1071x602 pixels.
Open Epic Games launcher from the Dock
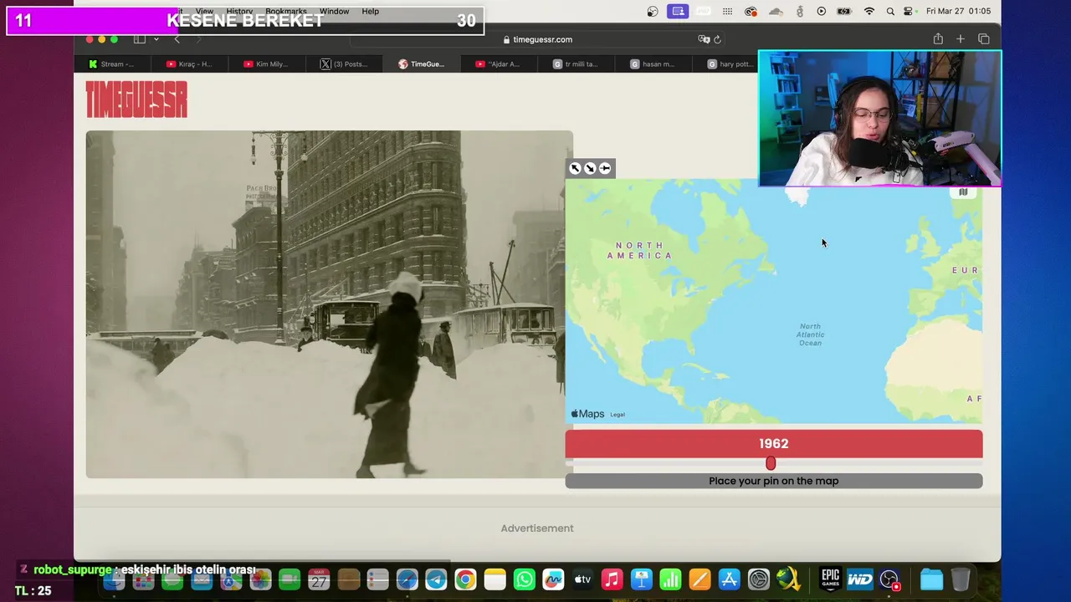[x=830, y=579]
